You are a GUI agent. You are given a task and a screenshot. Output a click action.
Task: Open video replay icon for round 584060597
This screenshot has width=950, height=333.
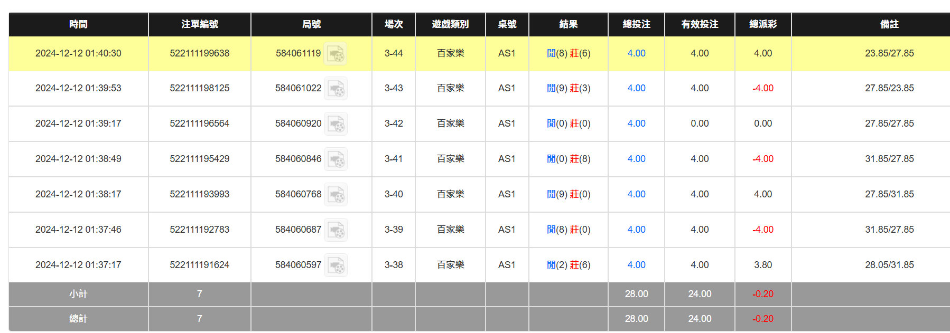click(335, 265)
